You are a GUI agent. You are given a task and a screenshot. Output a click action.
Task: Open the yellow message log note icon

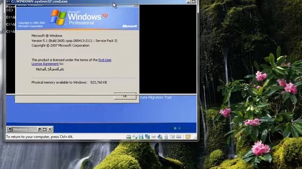(x=188, y=137)
